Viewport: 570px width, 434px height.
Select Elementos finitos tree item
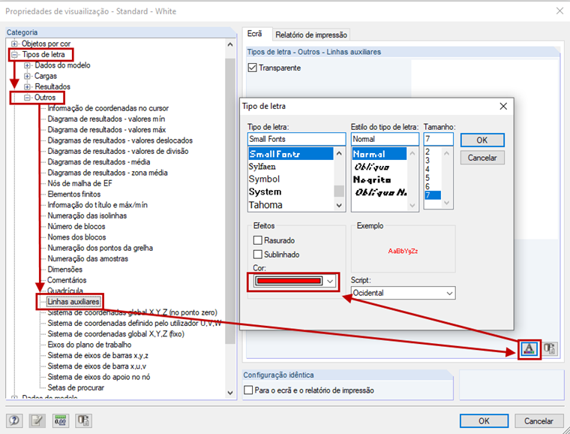[74, 194]
